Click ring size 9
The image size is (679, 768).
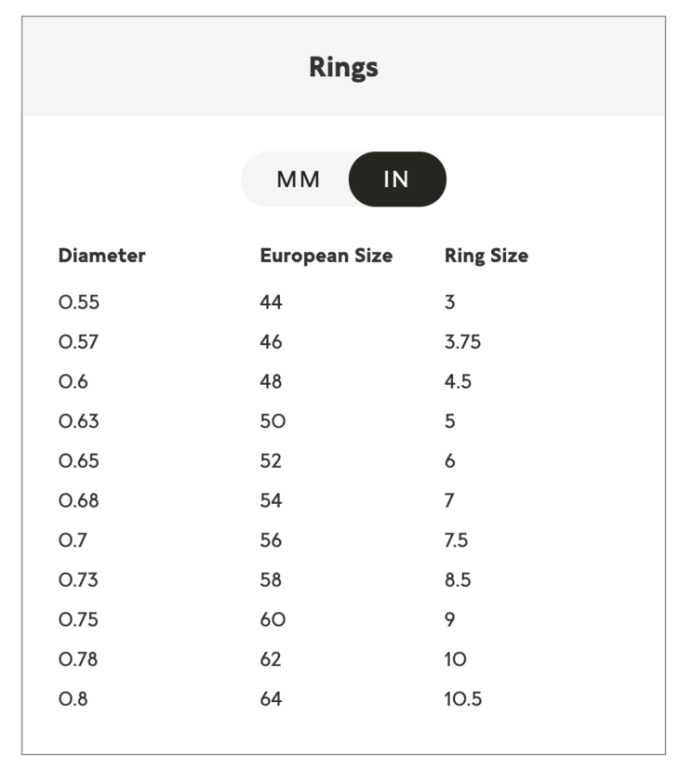point(450,619)
